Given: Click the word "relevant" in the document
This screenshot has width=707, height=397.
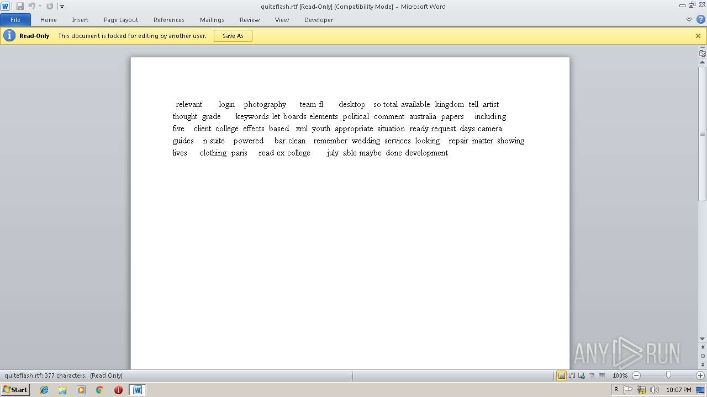Looking at the screenshot, I should click(x=189, y=104).
